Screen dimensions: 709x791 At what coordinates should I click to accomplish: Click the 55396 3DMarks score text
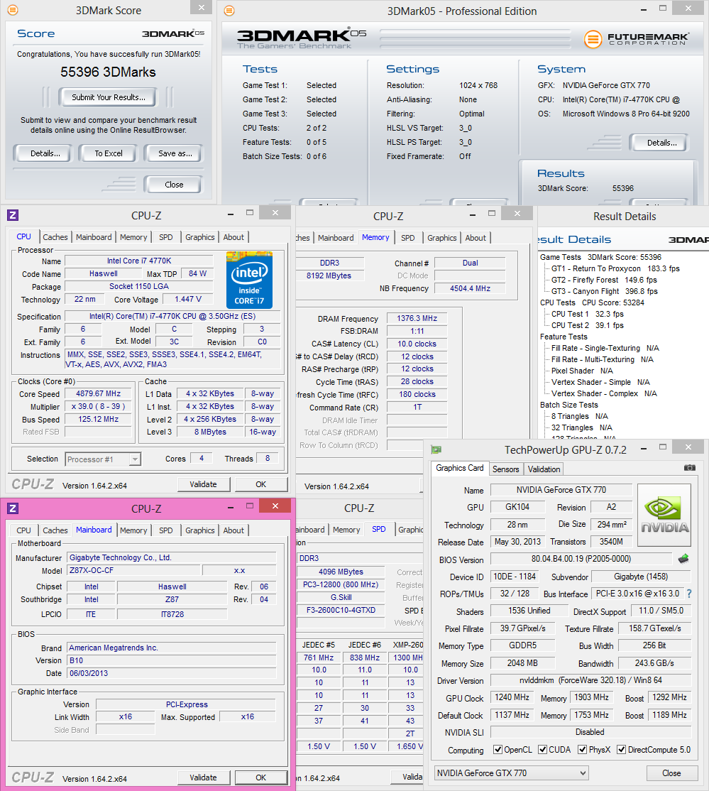[108, 72]
